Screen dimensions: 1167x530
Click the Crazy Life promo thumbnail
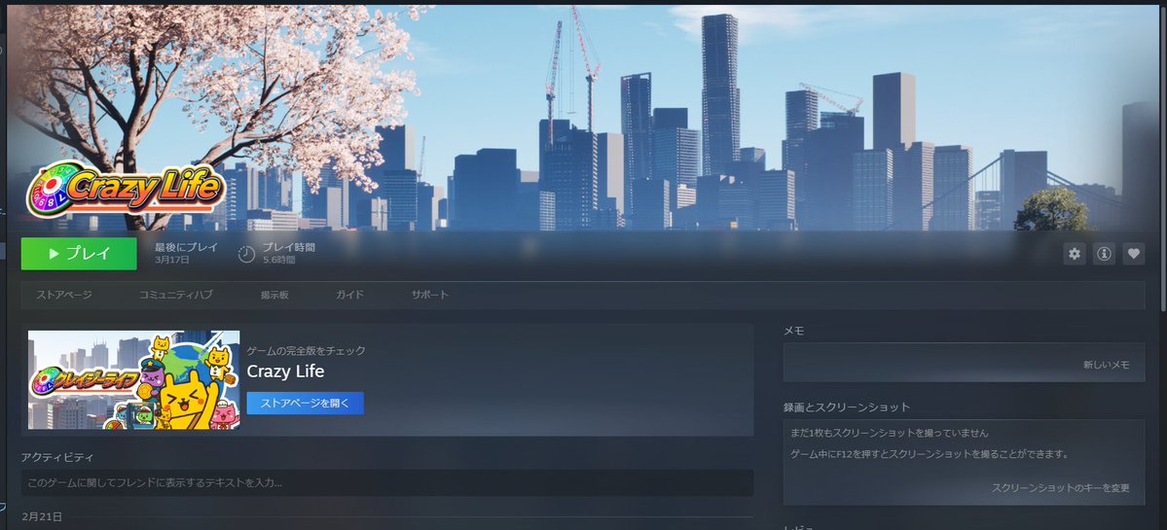[134, 380]
